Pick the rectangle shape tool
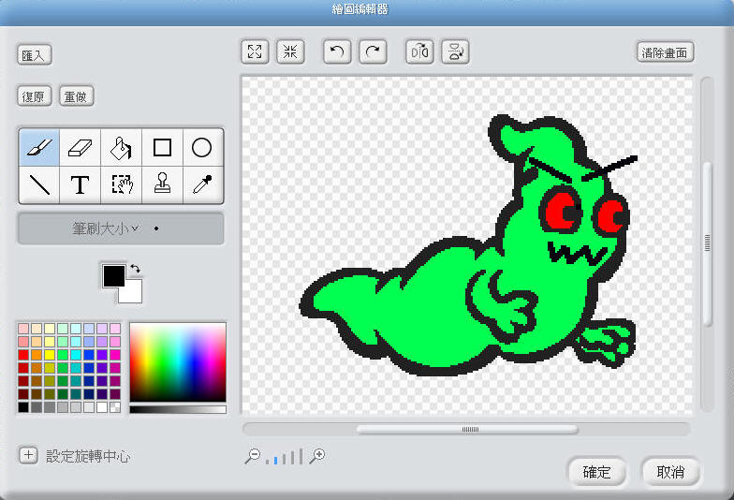 click(x=162, y=147)
